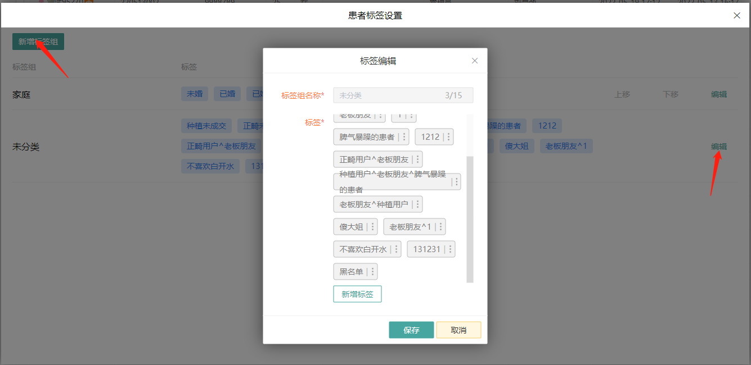This screenshot has height=365, width=751.
Task: Click 新增标签组 button in background window
Action: 38,42
